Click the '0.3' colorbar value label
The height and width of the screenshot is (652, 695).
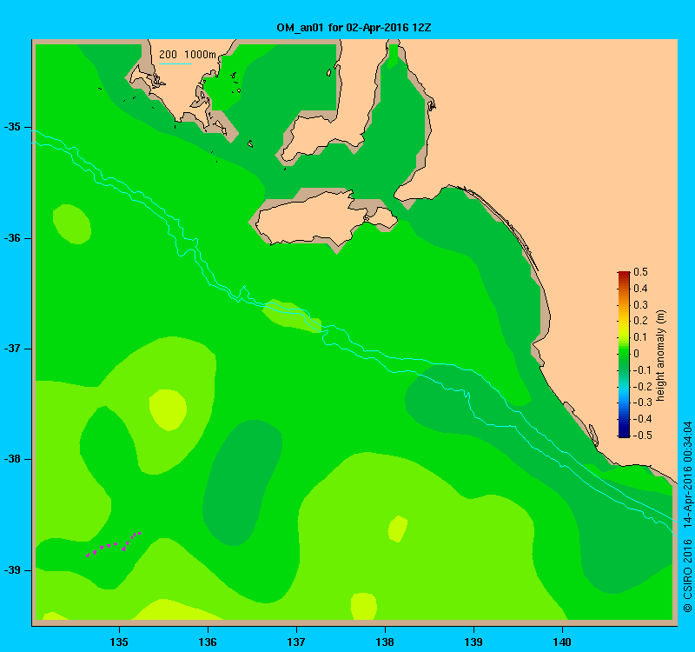640,305
